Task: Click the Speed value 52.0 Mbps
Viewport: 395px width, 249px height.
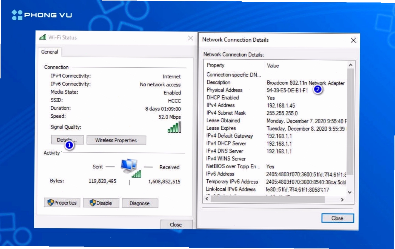Action: pyautogui.click(x=170, y=117)
